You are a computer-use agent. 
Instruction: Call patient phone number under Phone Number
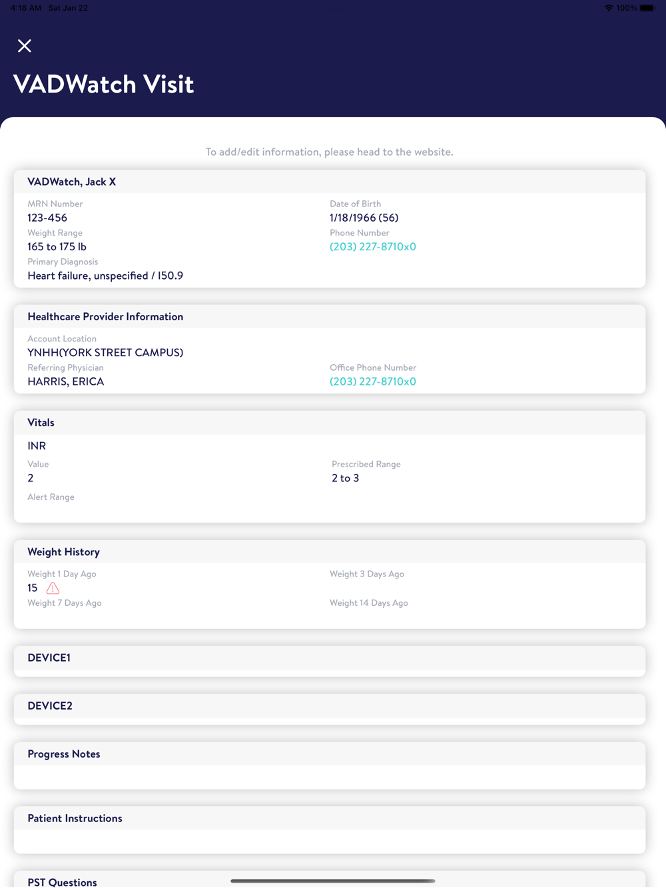coord(373,247)
